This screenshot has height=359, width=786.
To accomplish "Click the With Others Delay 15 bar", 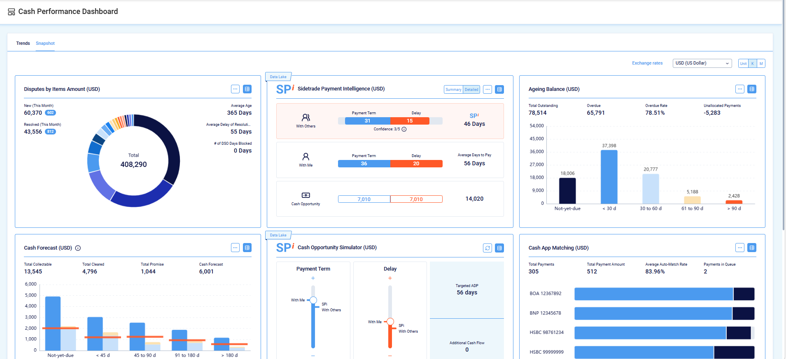I will [410, 121].
